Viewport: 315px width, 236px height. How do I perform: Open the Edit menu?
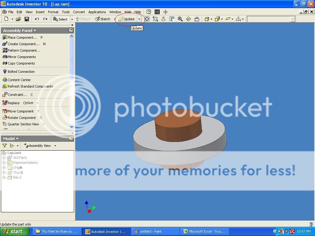19,12
